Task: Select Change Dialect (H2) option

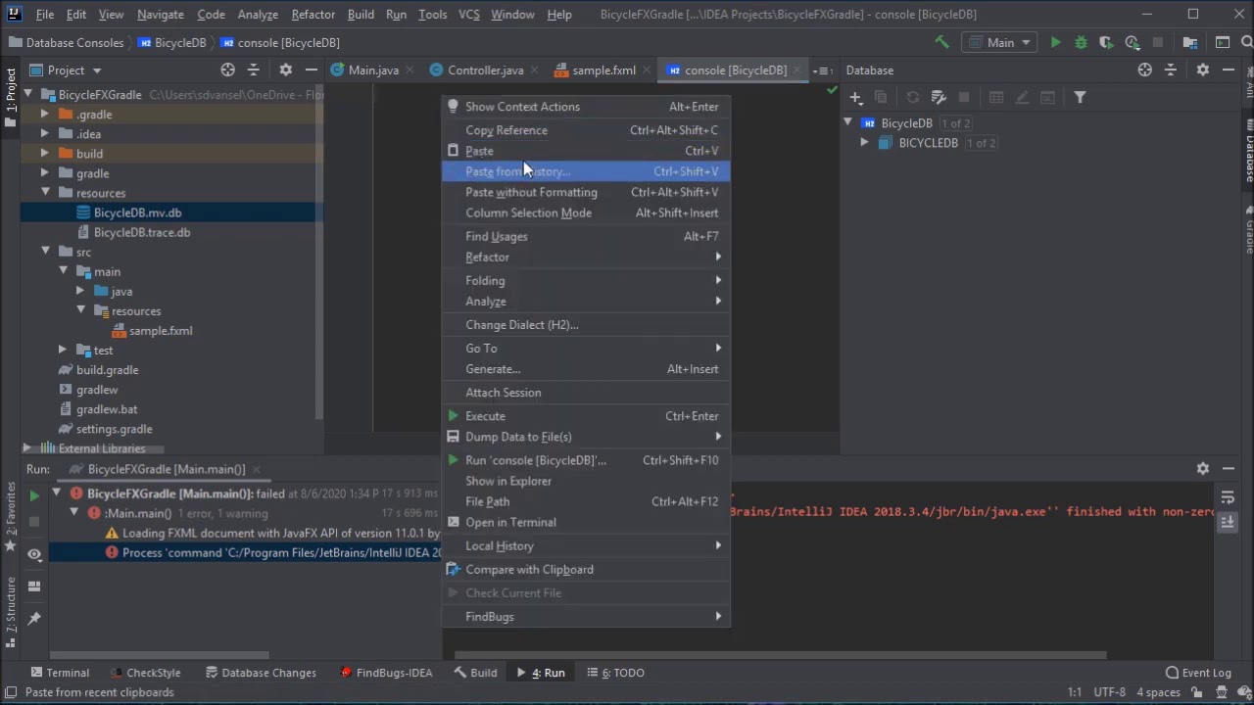Action: coord(586,325)
